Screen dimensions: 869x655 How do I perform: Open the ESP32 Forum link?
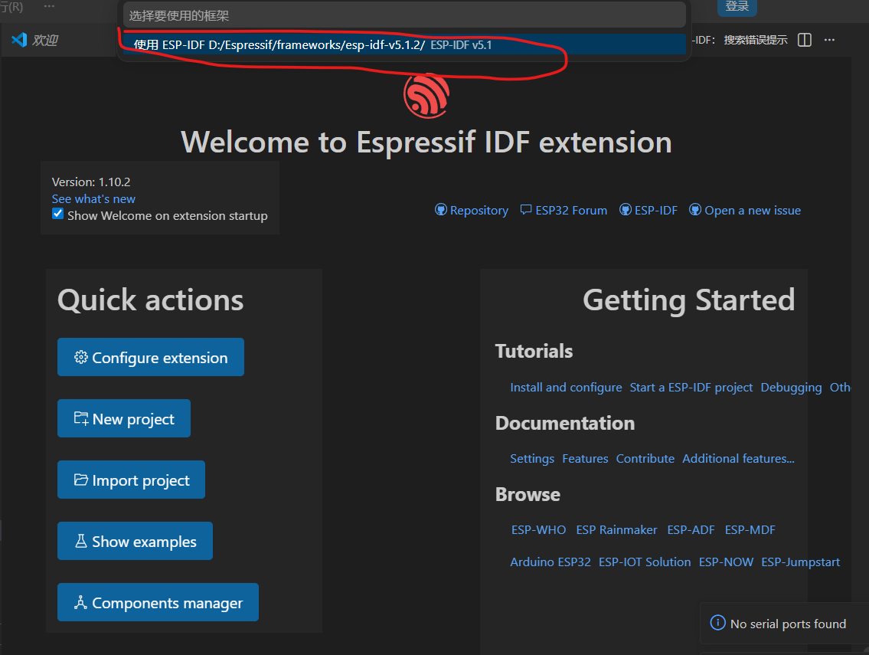(x=571, y=210)
